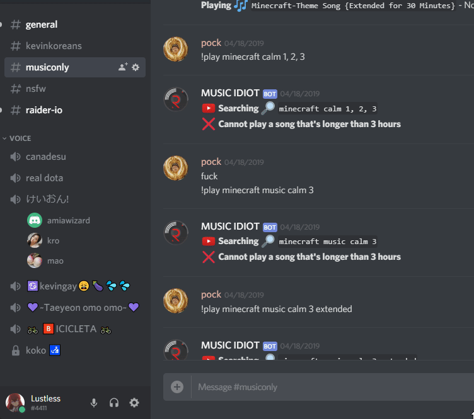The width and height of the screenshot is (474, 419).
Task: Join the BICICLETA voice channel
Action: pyautogui.click(x=74, y=329)
